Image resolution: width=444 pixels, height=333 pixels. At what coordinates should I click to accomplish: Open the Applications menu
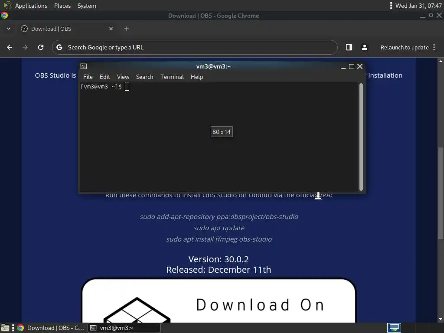31,6
